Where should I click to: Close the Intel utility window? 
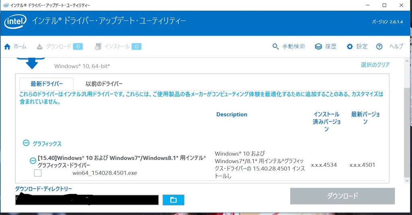pos(401,5)
